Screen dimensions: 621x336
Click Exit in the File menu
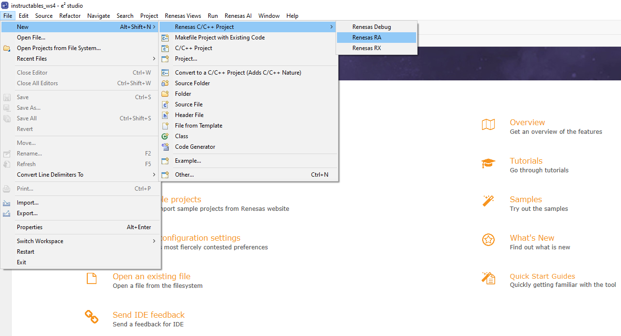tap(80, 262)
